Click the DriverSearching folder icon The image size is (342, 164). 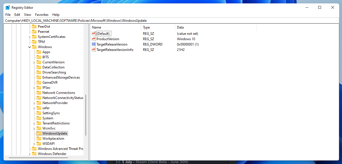(39, 72)
